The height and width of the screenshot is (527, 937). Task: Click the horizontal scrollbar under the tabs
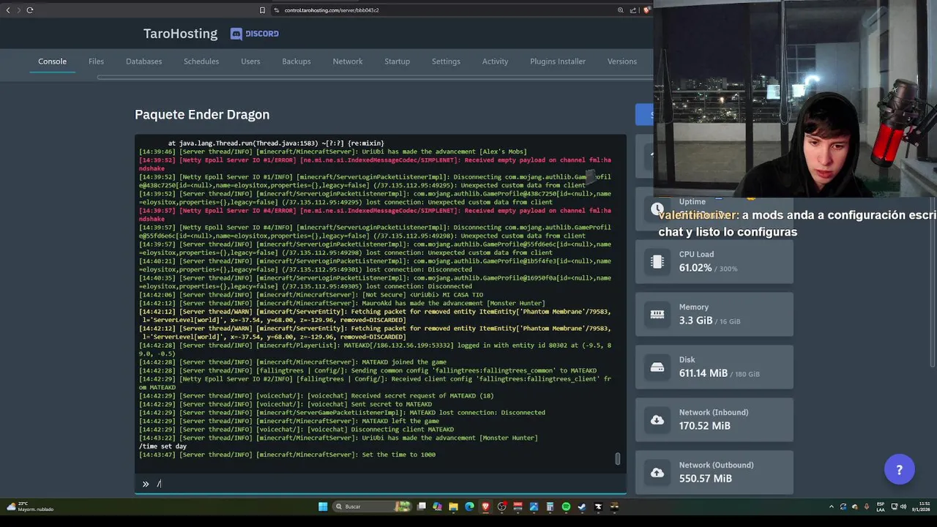[373, 77]
